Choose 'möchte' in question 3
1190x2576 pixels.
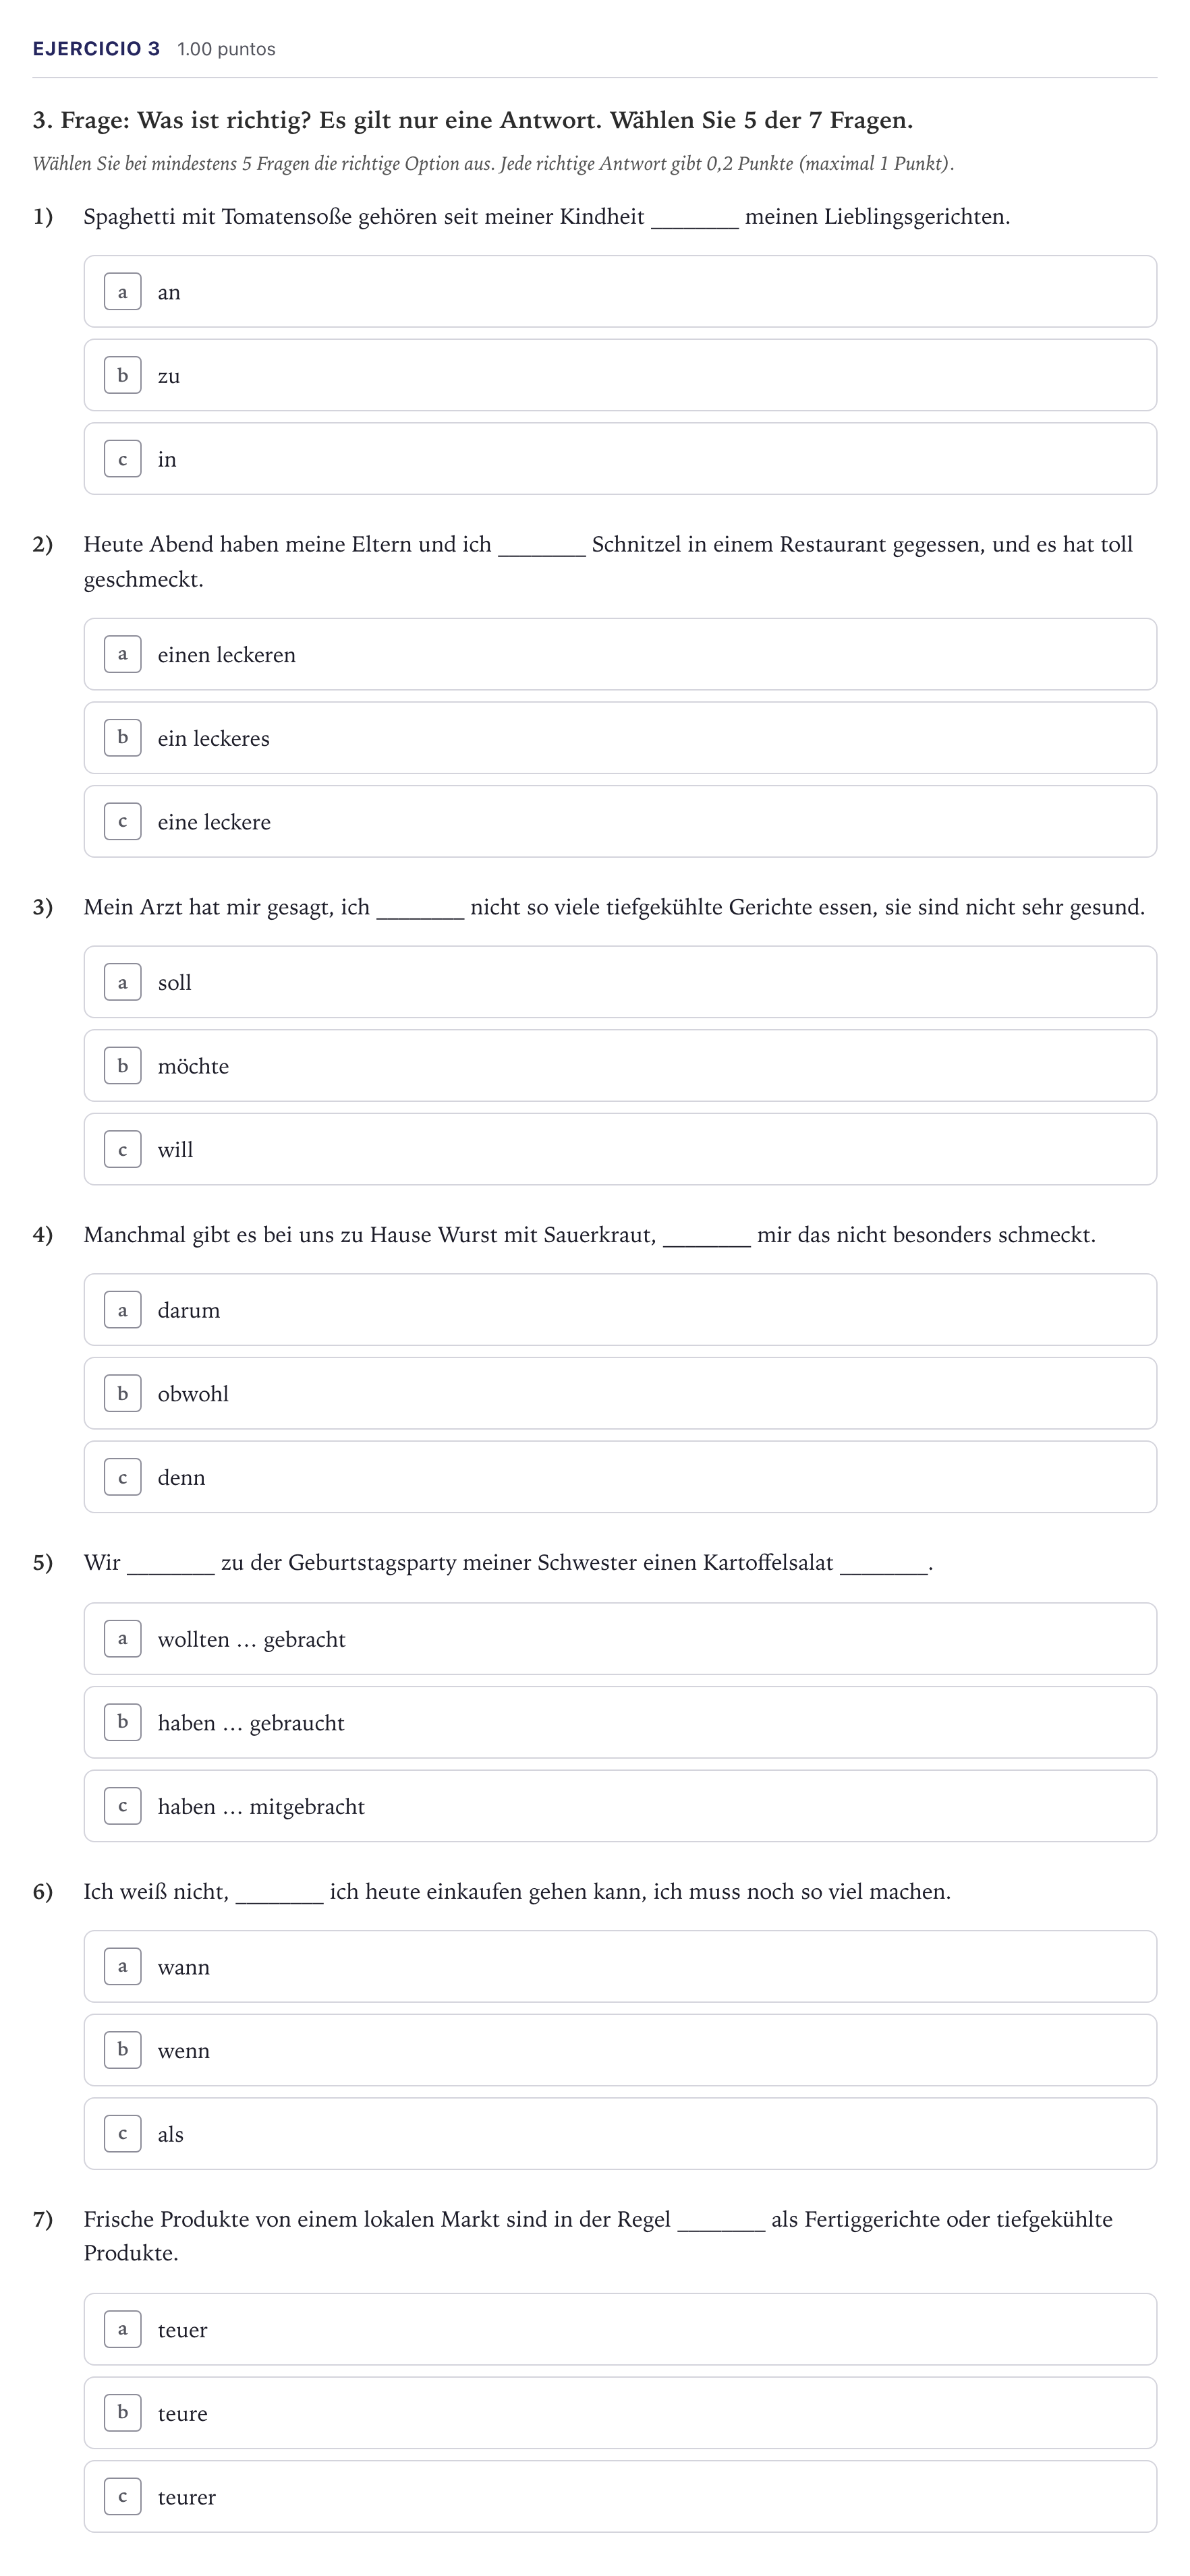tap(620, 1066)
